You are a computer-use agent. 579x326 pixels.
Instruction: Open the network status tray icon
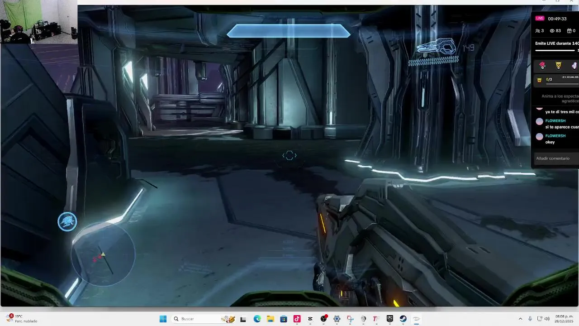tap(539, 319)
